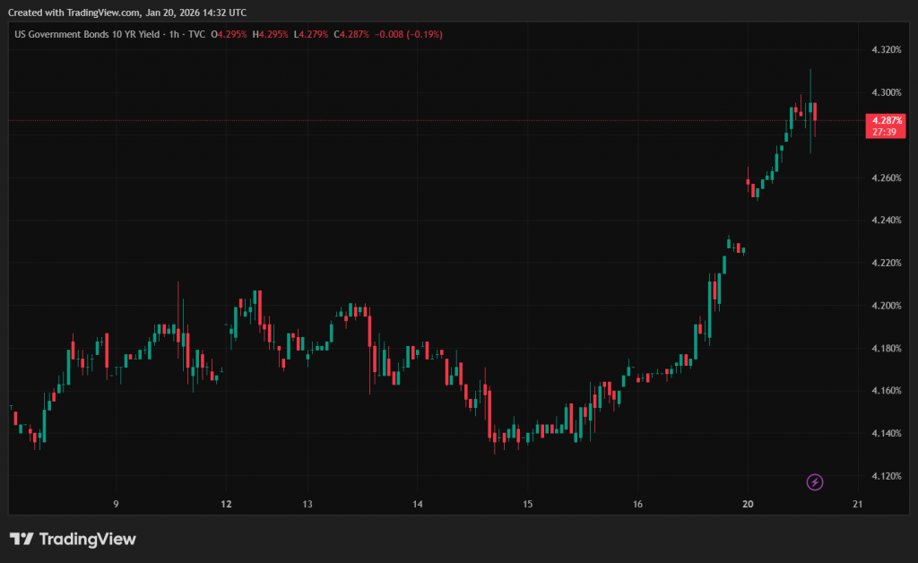This screenshot has height=563, width=918.
Task: Click the Open value O4.295% in legend
Action: 231,34
